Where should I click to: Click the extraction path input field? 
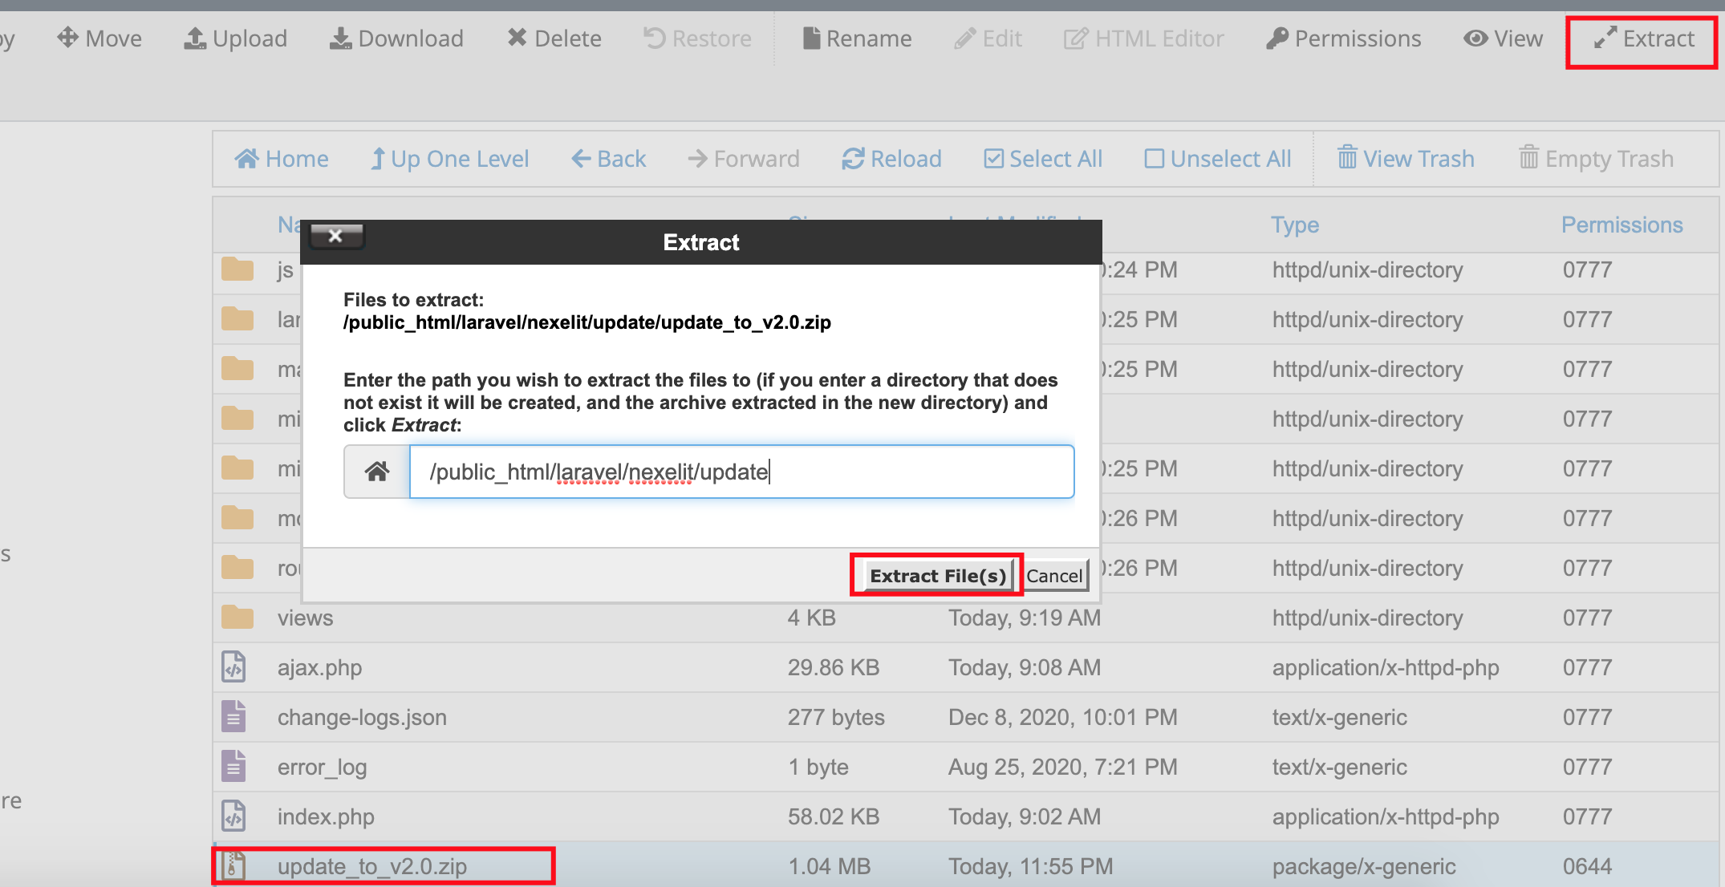coord(745,472)
